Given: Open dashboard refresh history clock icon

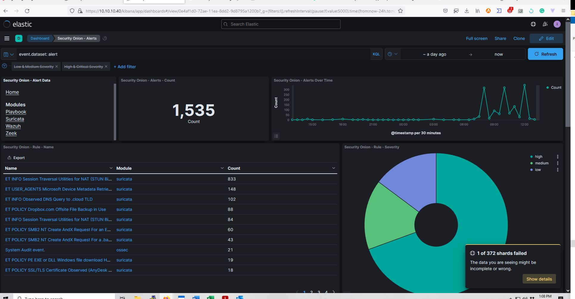Looking at the screenshot, I should pyautogui.click(x=105, y=38).
